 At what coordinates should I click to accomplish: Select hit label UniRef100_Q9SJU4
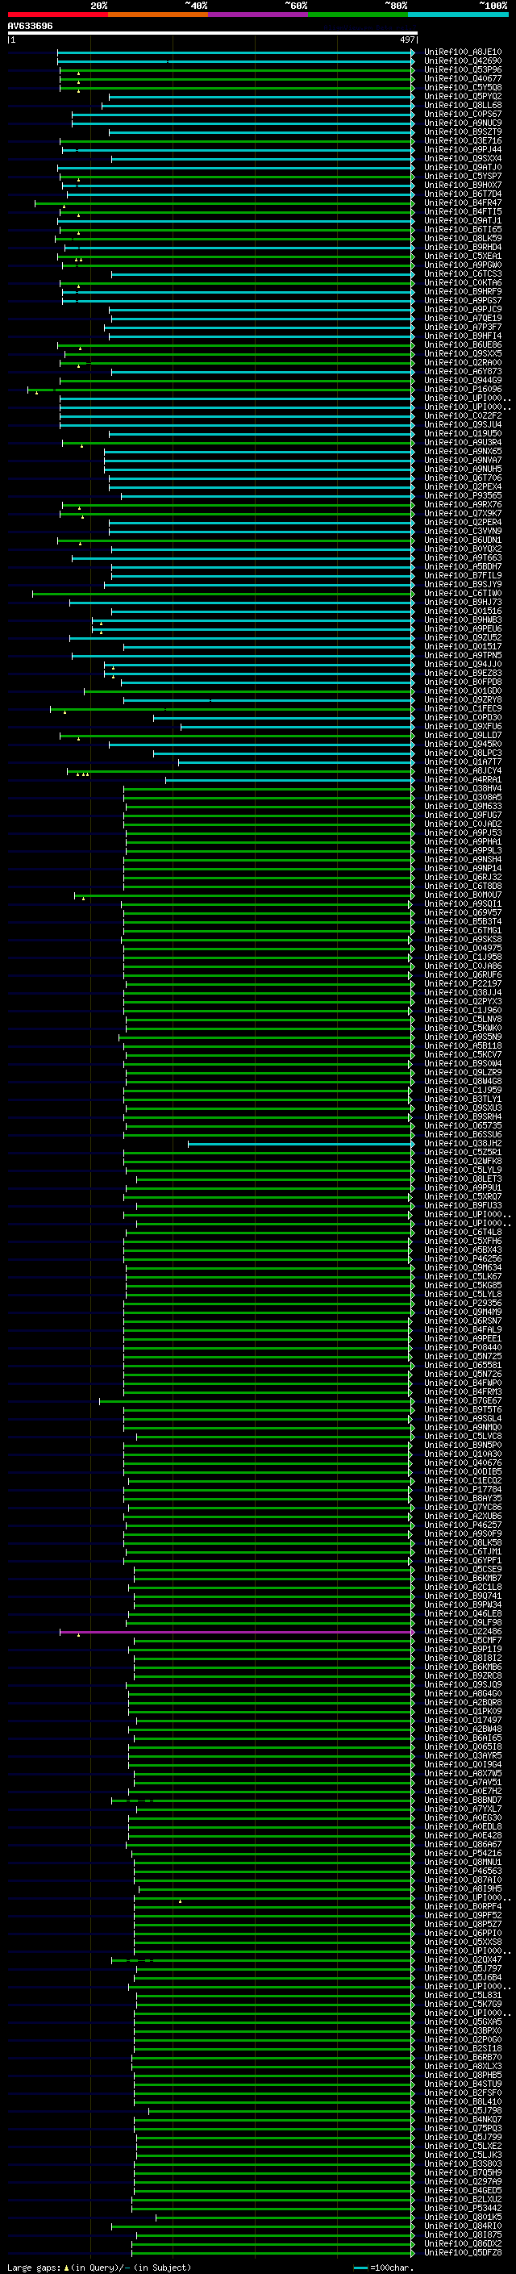[x=463, y=424]
